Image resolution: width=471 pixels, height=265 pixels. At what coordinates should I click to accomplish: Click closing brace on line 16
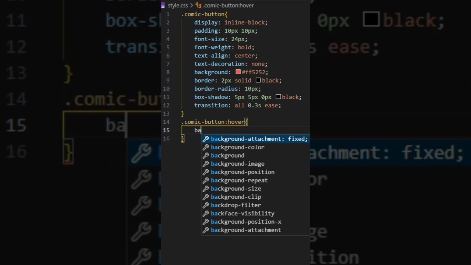[183, 138]
